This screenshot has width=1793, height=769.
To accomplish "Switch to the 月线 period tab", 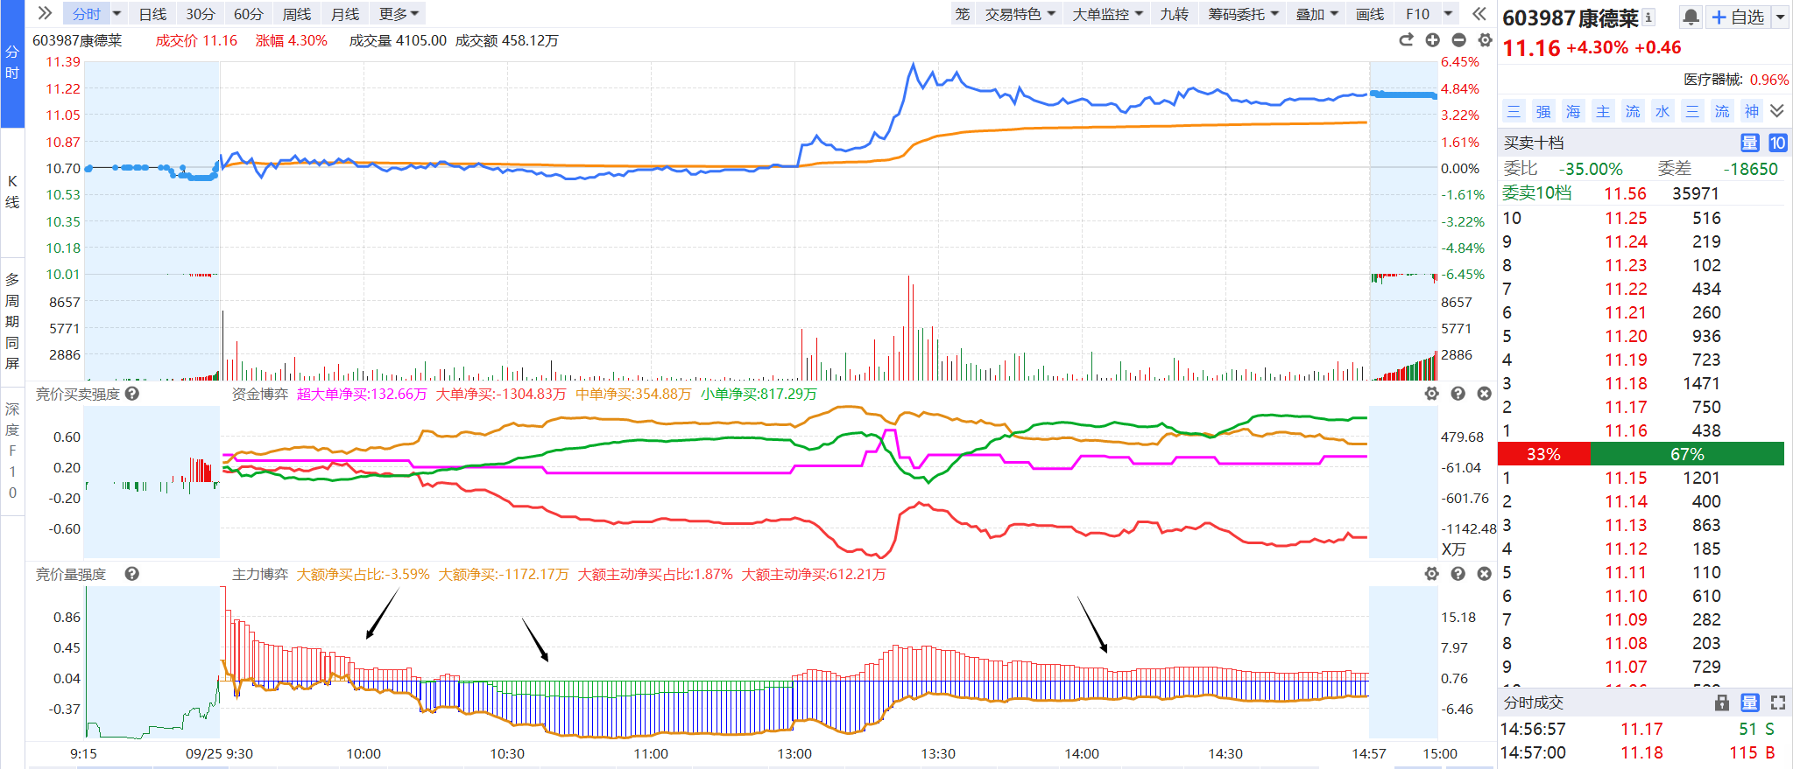I will 345,14.
